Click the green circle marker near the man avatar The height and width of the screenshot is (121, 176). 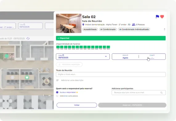(7, 56)
